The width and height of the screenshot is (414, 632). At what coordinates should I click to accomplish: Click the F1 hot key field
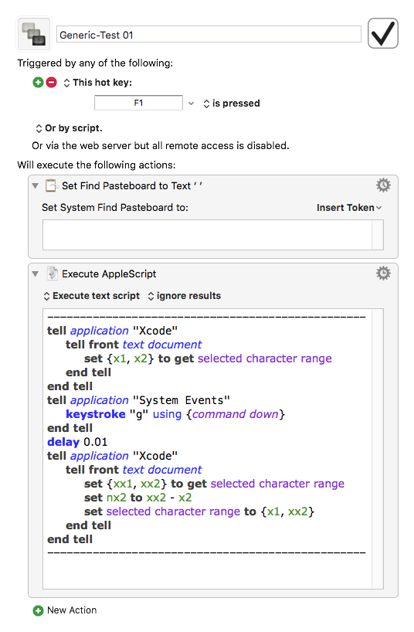point(138,103)
